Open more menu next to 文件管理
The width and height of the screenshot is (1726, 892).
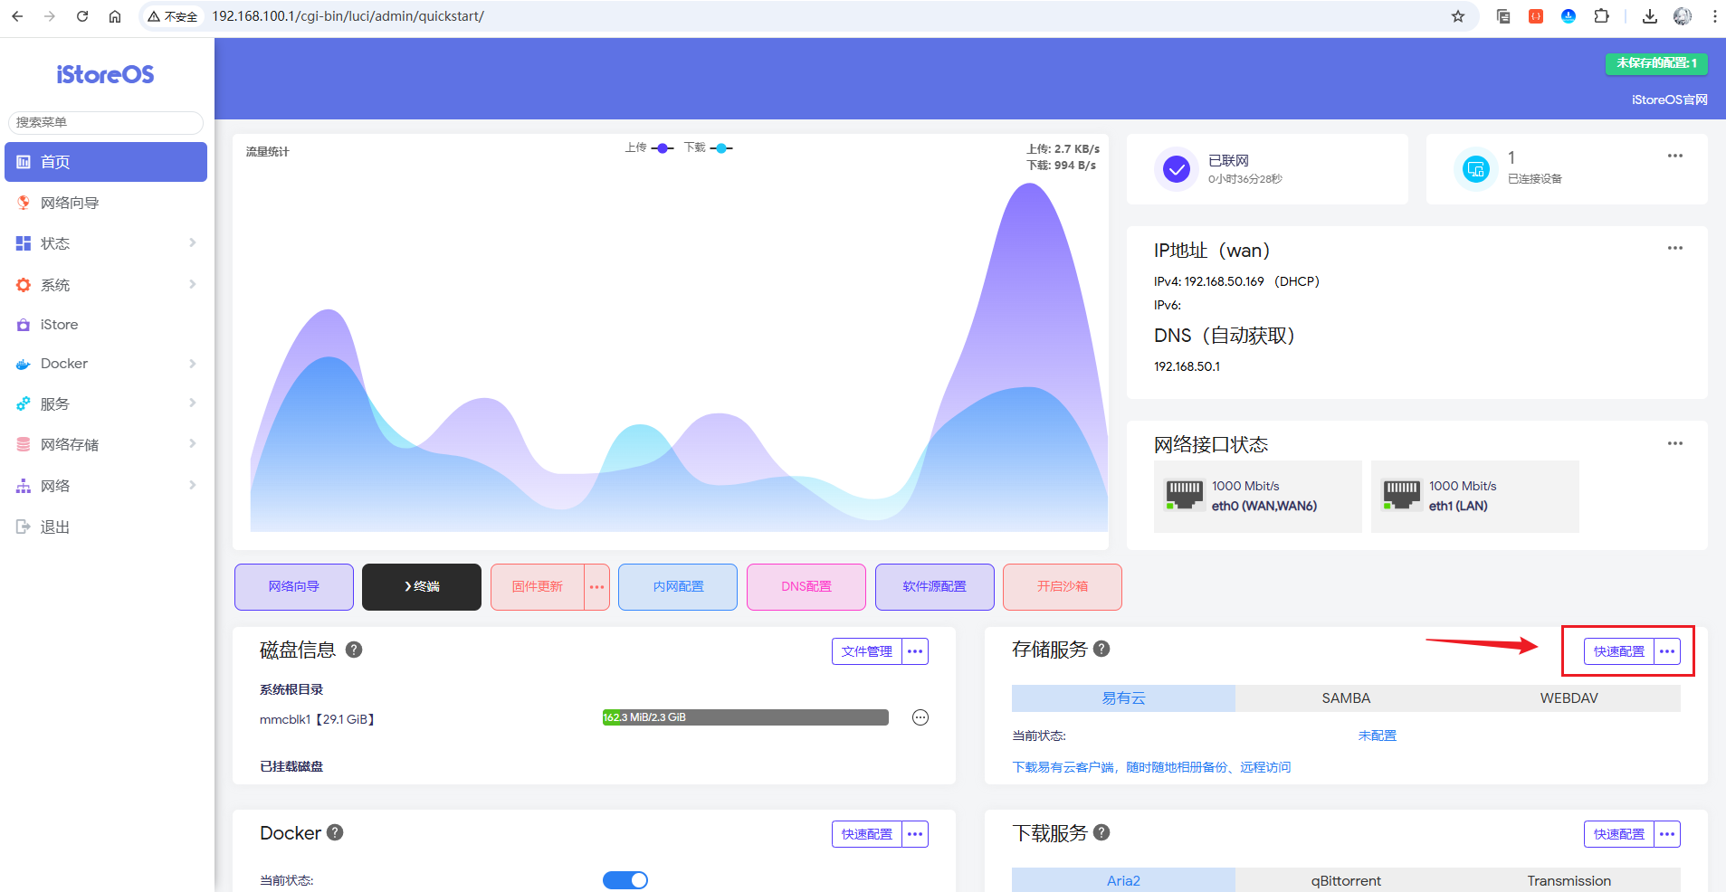coord(915,651)
